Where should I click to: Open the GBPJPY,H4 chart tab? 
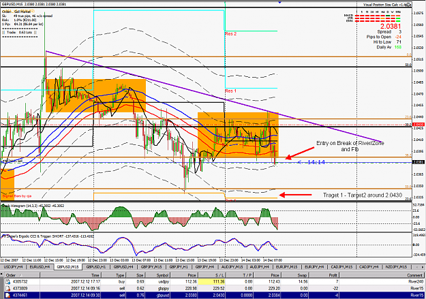[205, 267]
